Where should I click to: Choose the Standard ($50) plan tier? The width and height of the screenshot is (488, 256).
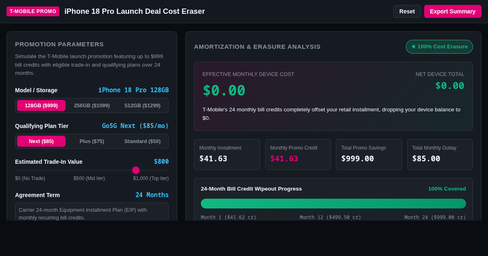tap(142, 141)
